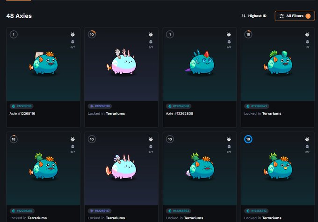This screenshot has height=222, width=318.
Task: Click the 'Axie #12262808' name text
Action: click(x=180, y=113)
